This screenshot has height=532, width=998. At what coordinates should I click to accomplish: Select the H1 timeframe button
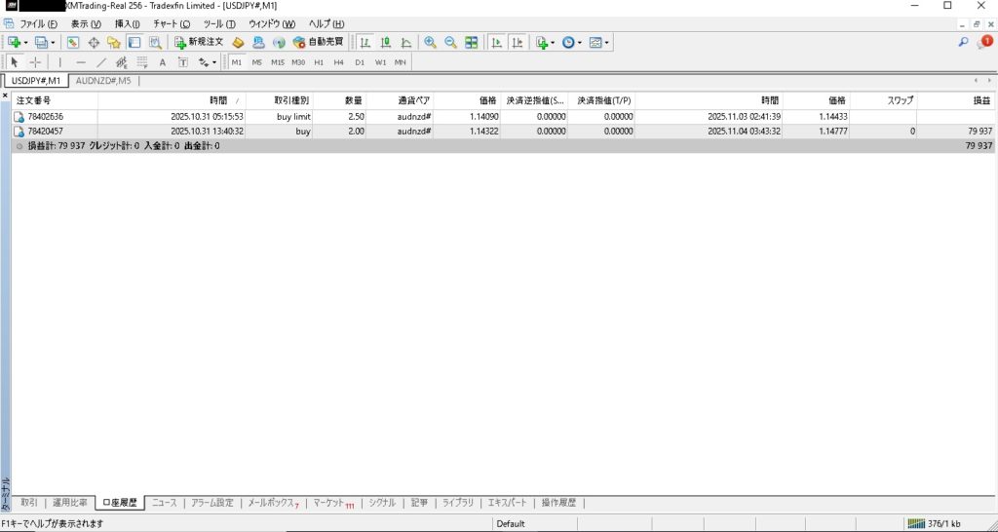coord(319,62)
